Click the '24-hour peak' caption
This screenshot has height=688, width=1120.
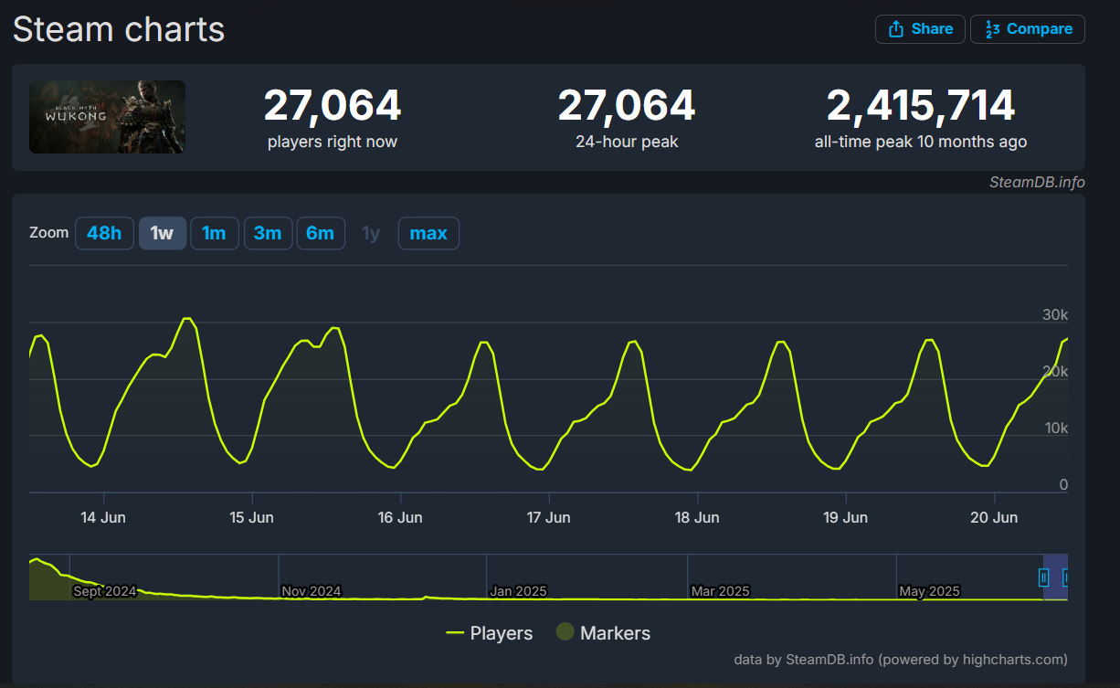tap(627, 142)
